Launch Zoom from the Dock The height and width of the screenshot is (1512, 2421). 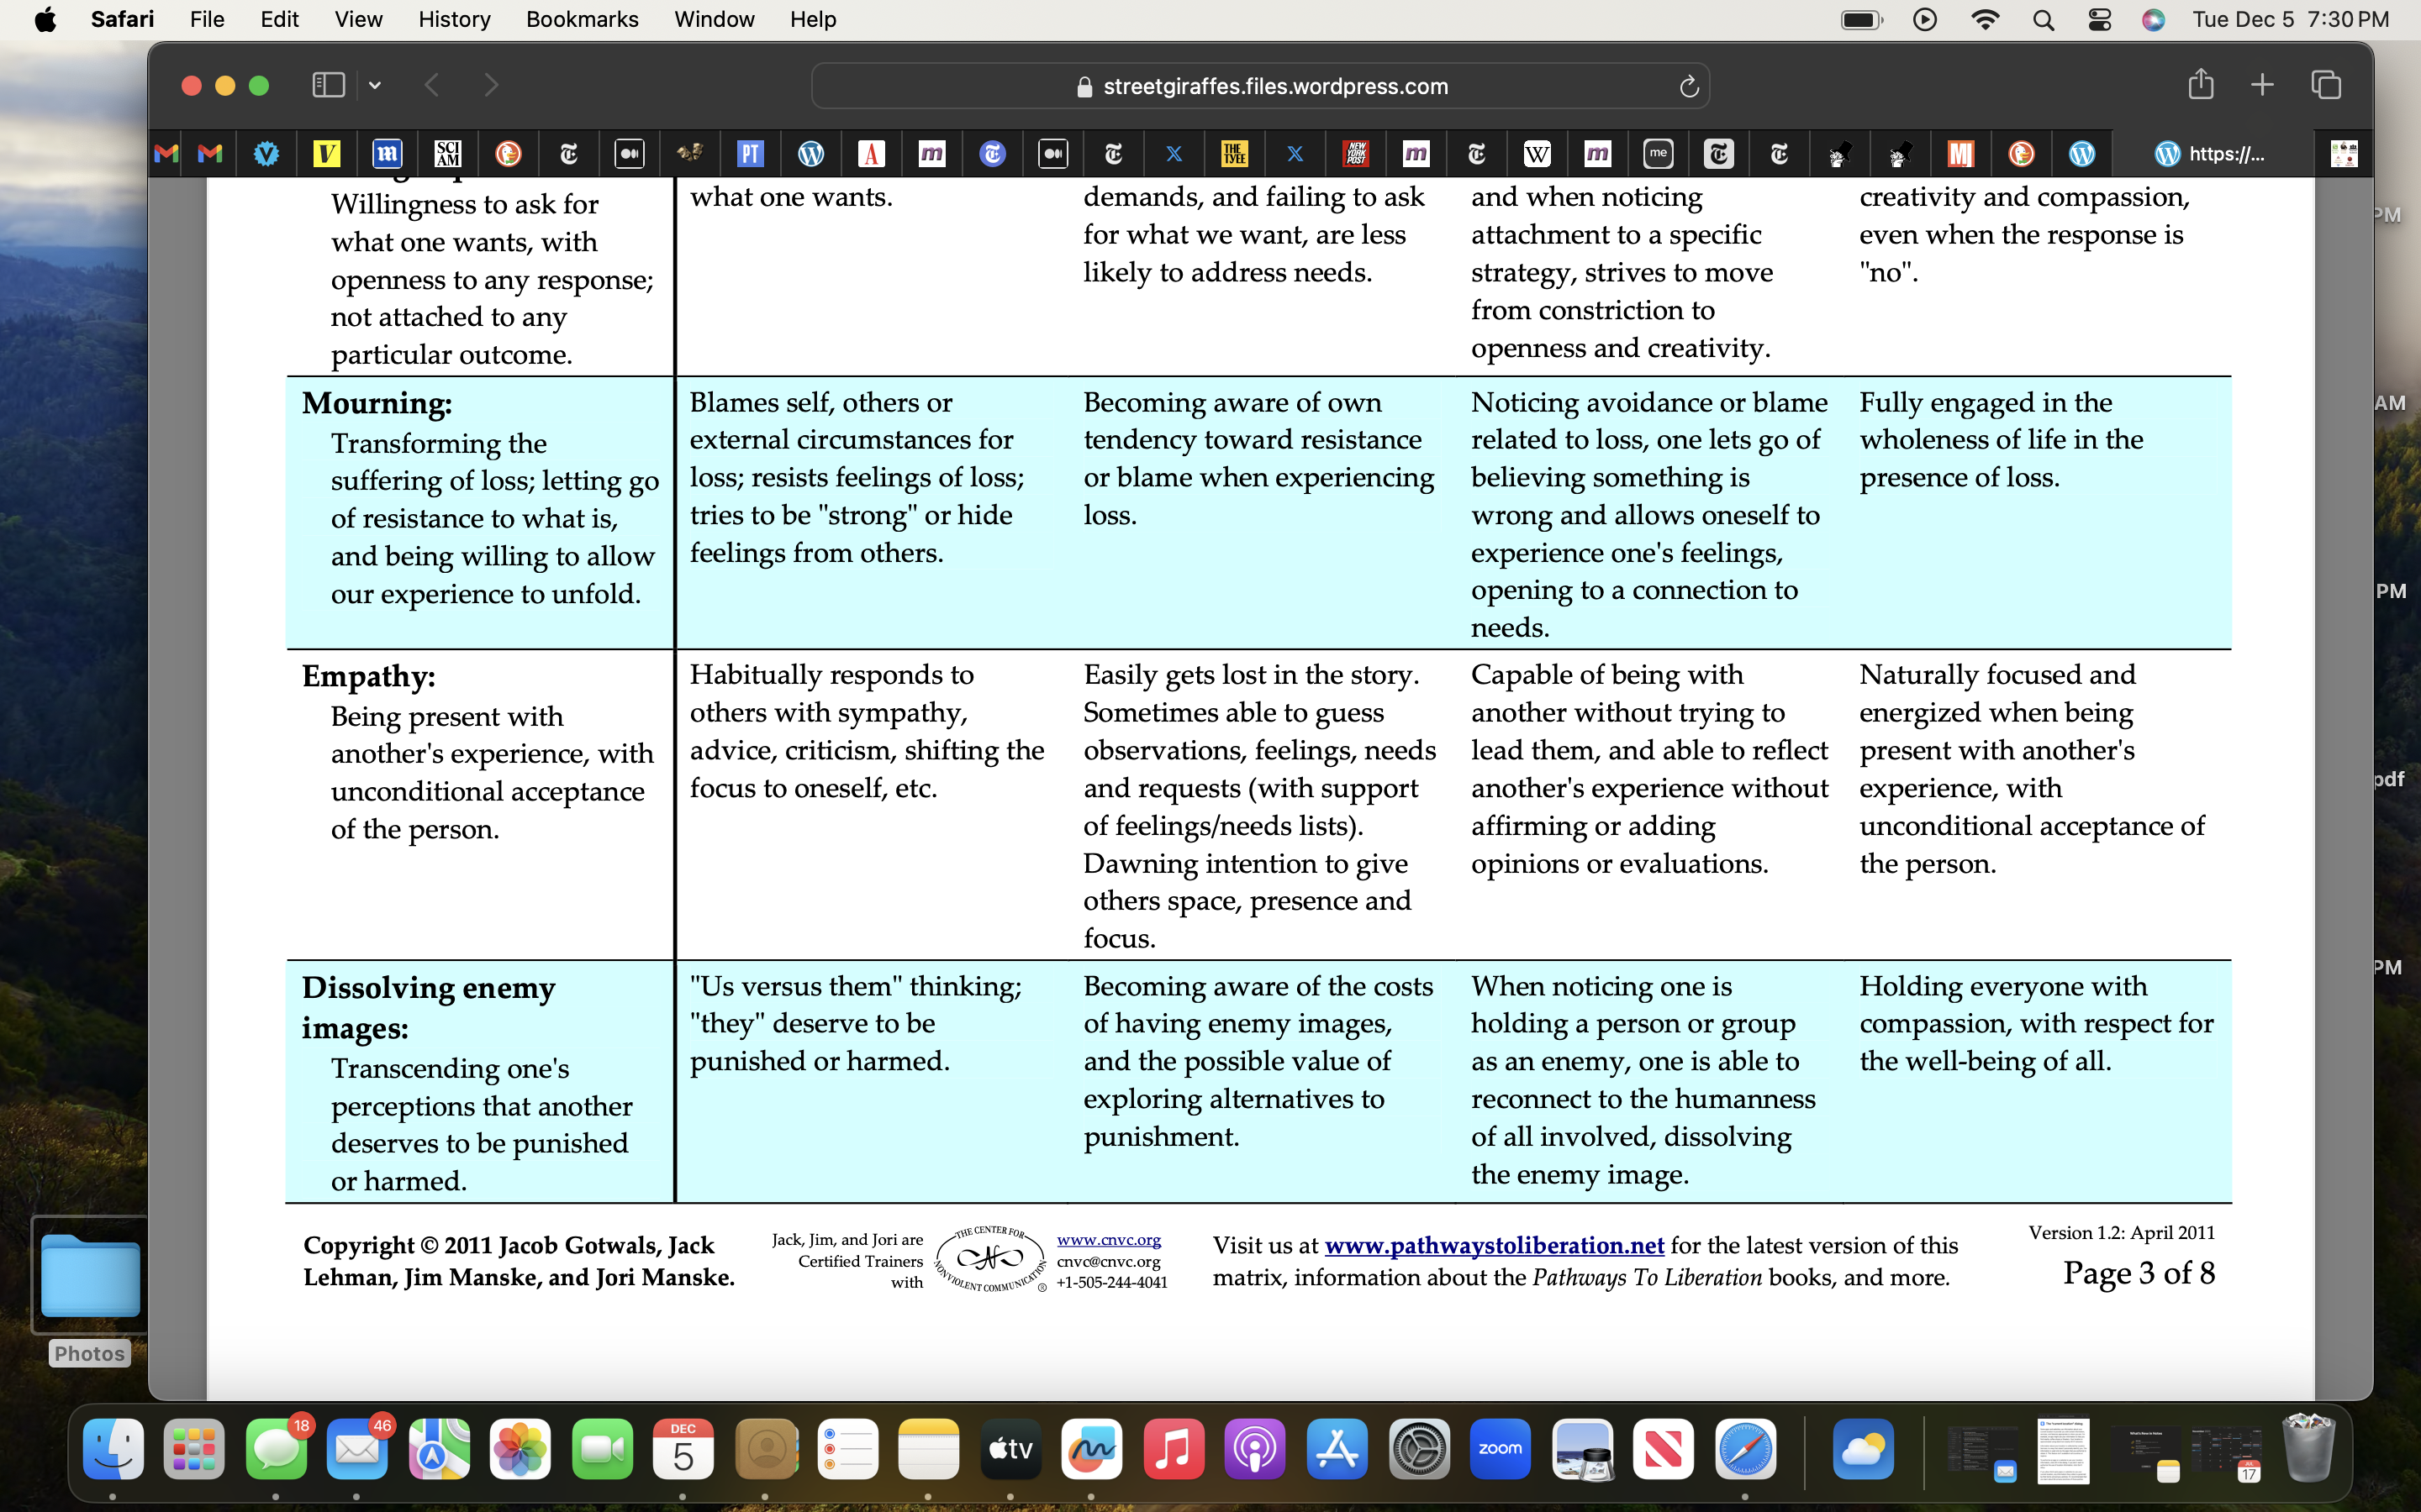1500,1448
